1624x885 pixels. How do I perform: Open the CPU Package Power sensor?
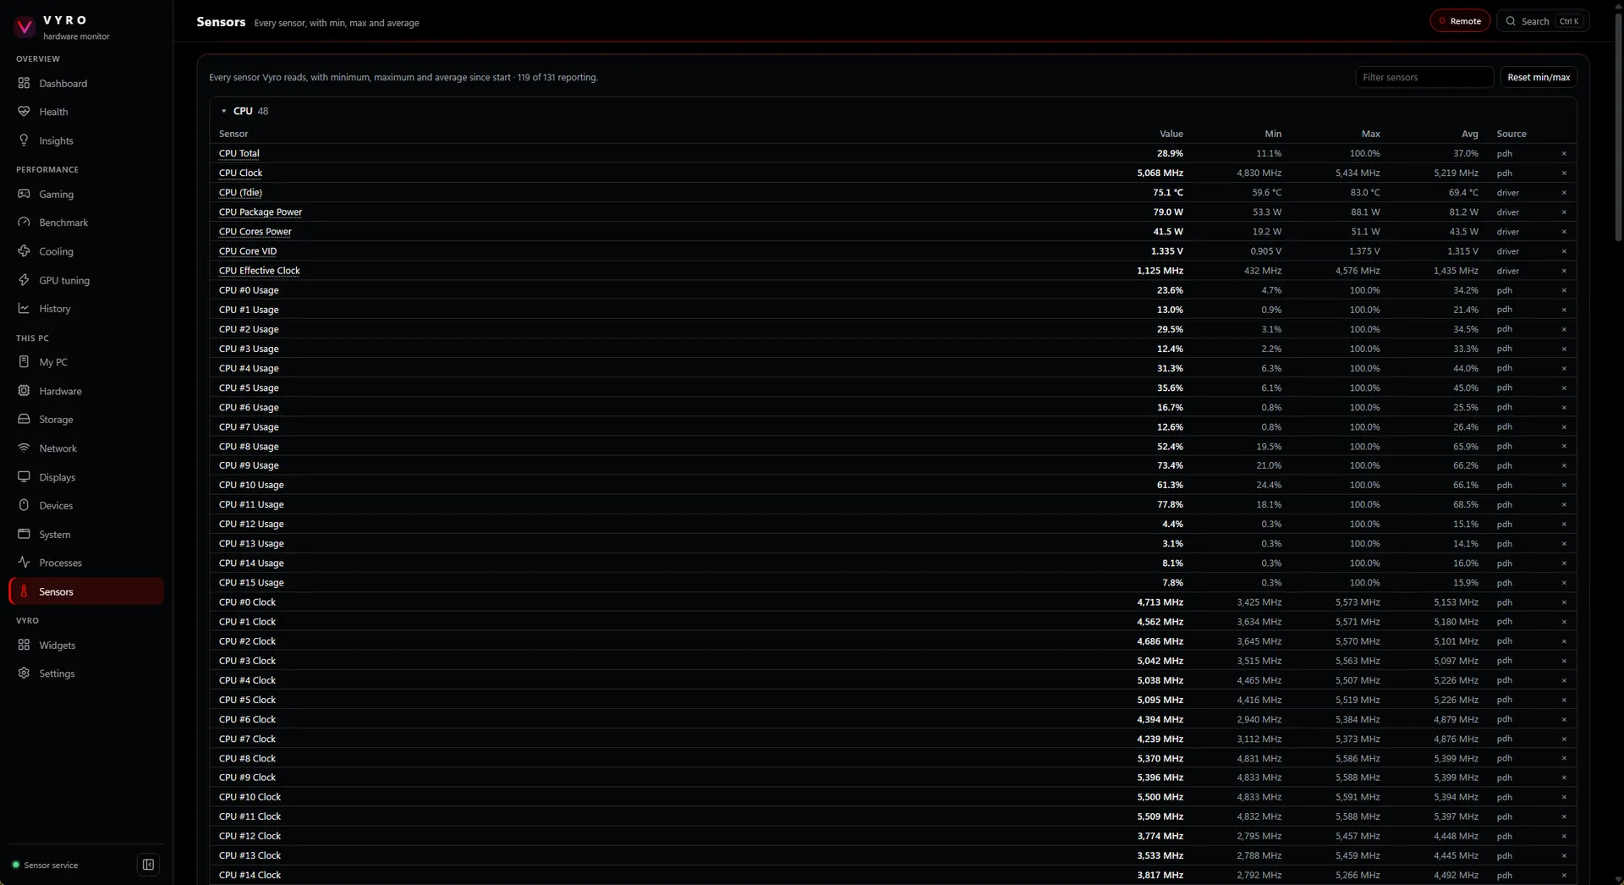click(261, 212)
